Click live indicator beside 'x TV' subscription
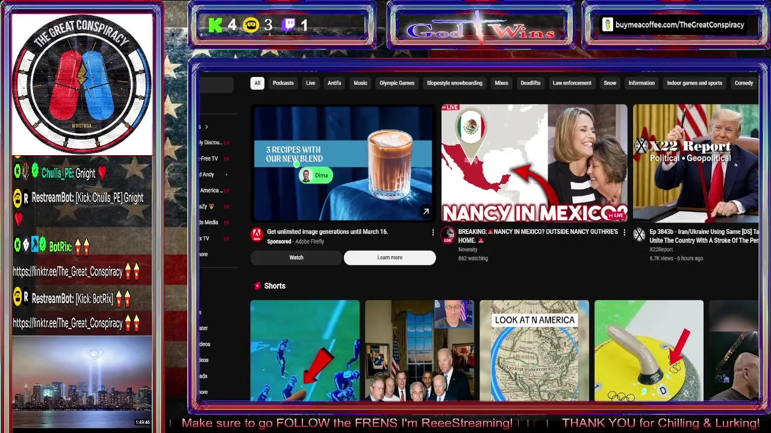Viewport: 771px width, 433px height. (x=226, y=239)
